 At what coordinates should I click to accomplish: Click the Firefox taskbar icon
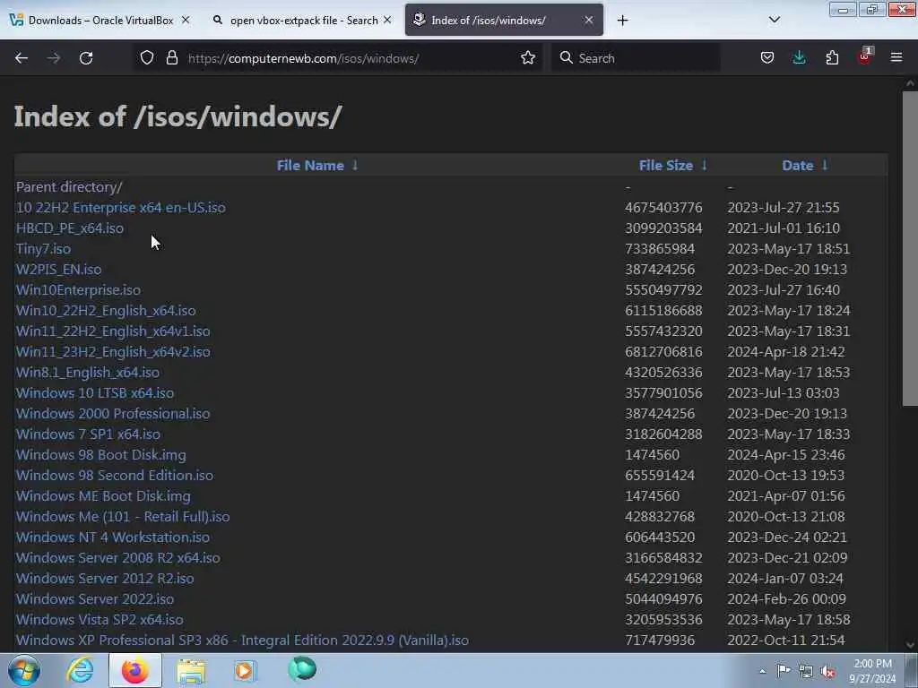[x=135, y=670]
